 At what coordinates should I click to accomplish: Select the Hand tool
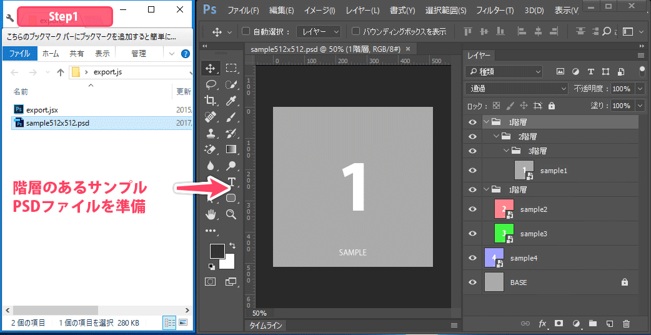pos(211,214)
